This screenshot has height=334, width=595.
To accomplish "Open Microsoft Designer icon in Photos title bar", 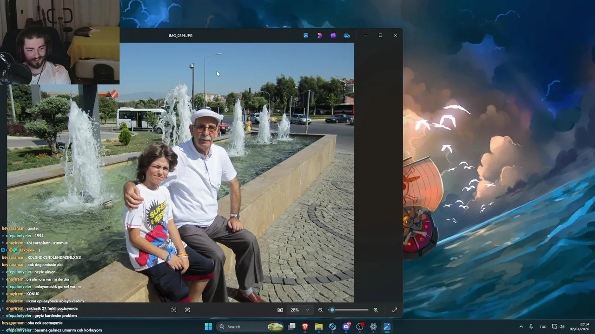I will tap(320, 35).
